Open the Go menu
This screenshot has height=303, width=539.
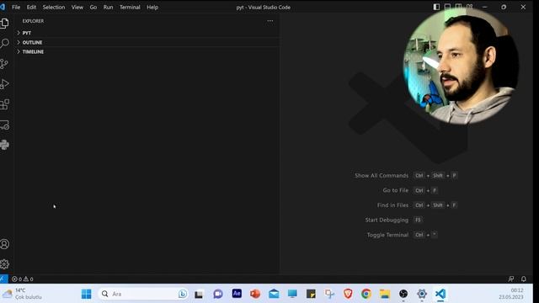(x=93, y=8)
